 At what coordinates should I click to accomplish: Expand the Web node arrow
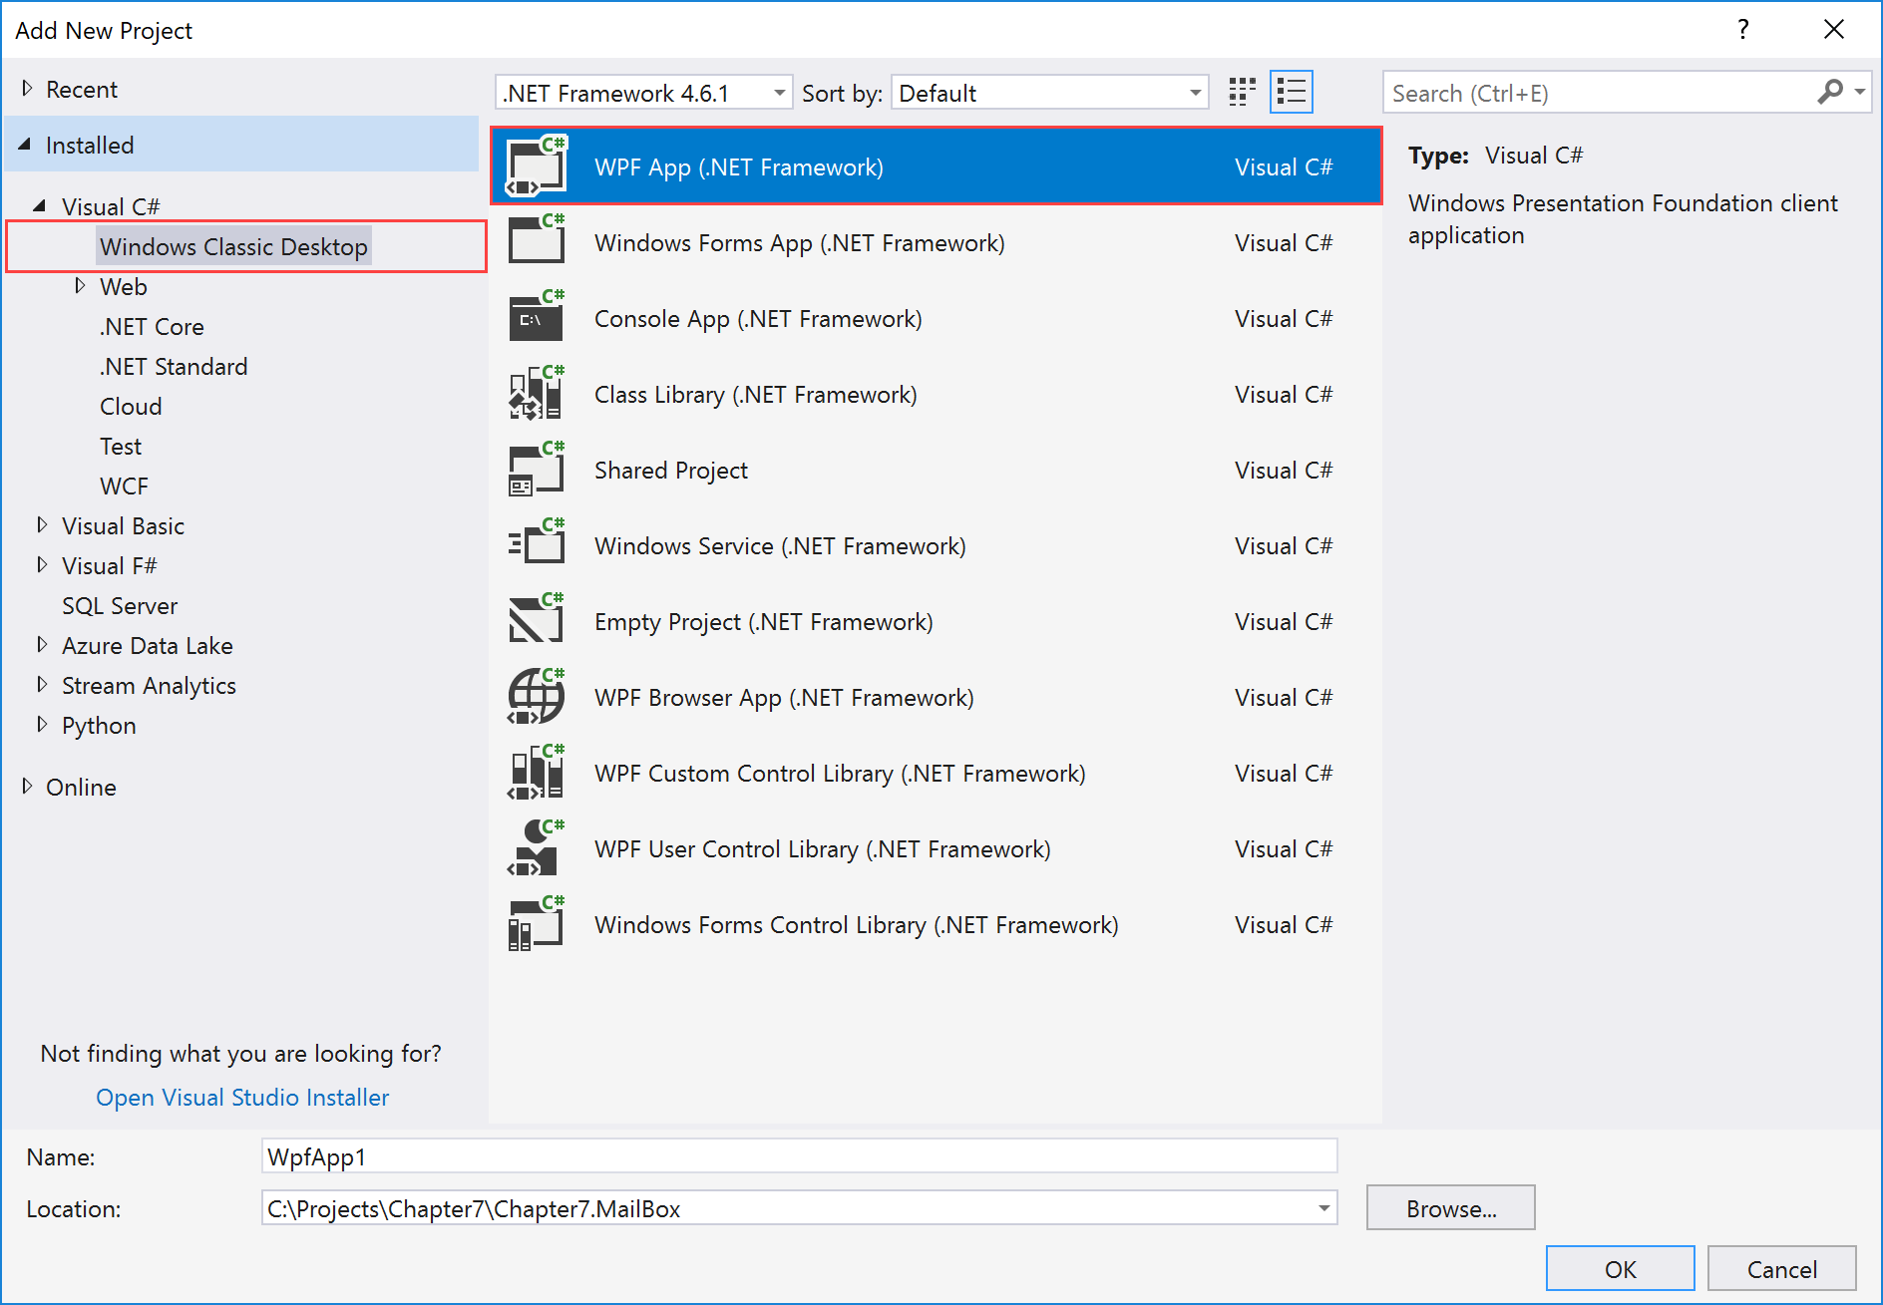click(x=80, y=286)
